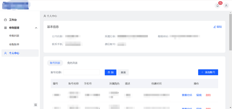
Task: Click the 编号 column header
Action: coord(55,84)
